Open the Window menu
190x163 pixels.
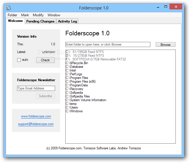[x=54, y=15]
